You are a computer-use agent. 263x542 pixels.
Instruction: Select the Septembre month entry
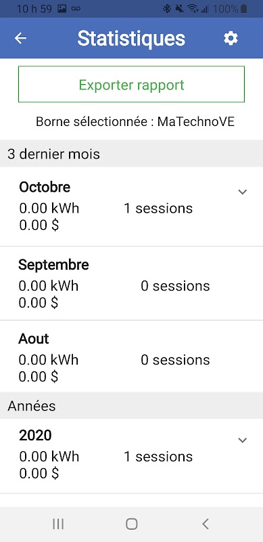131,283
